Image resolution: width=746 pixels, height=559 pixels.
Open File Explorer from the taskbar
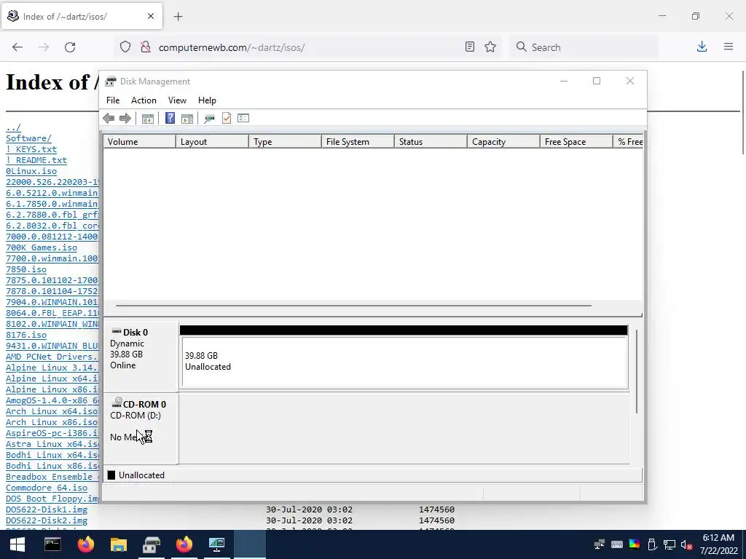pyautogui.click(x=119, y=544)
